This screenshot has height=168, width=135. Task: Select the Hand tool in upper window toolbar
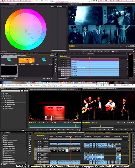click(56, 70)
